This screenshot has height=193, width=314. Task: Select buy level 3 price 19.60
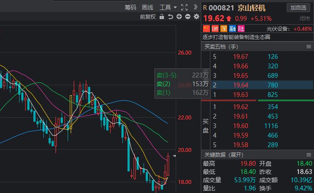(x=241, y=126)
